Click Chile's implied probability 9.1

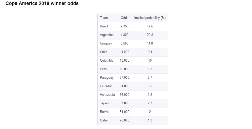click(x=150, y=52)
